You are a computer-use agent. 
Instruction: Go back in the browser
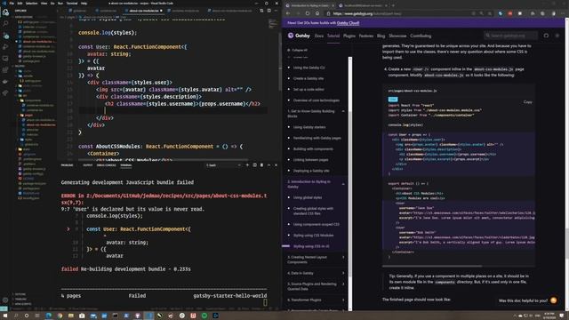click(288, 13)
